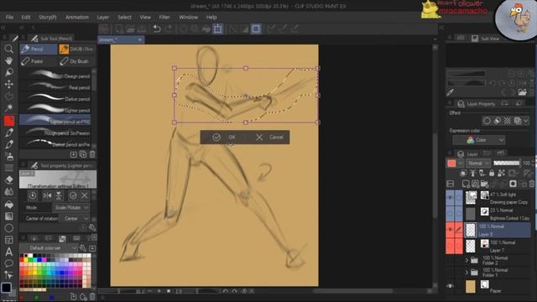The width and height of the screenshot is (537, 302).
Task: Click the Undo arrow in command bar
Action: (157, 29)
